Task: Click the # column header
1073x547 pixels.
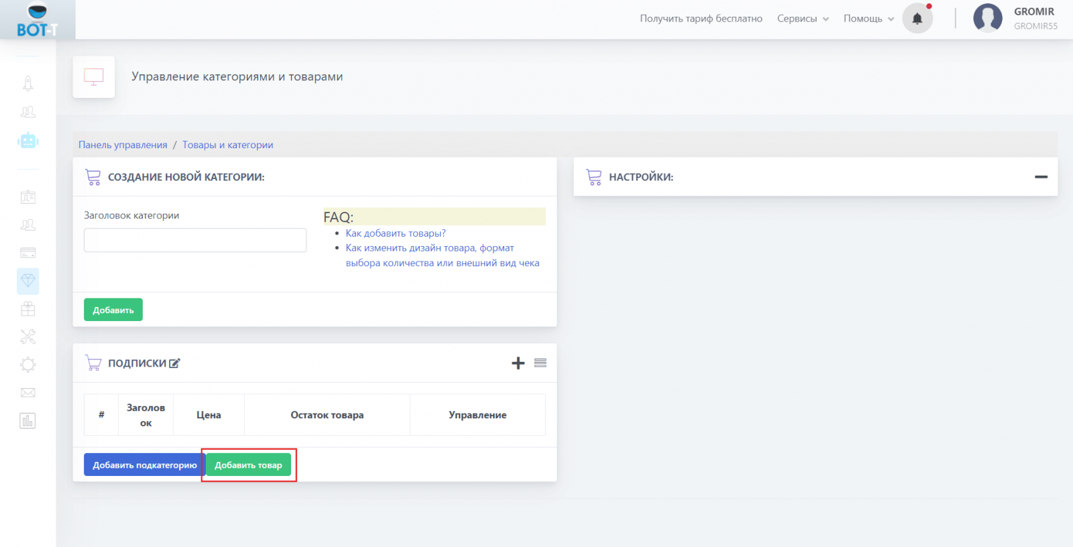Action: (101, 415)
